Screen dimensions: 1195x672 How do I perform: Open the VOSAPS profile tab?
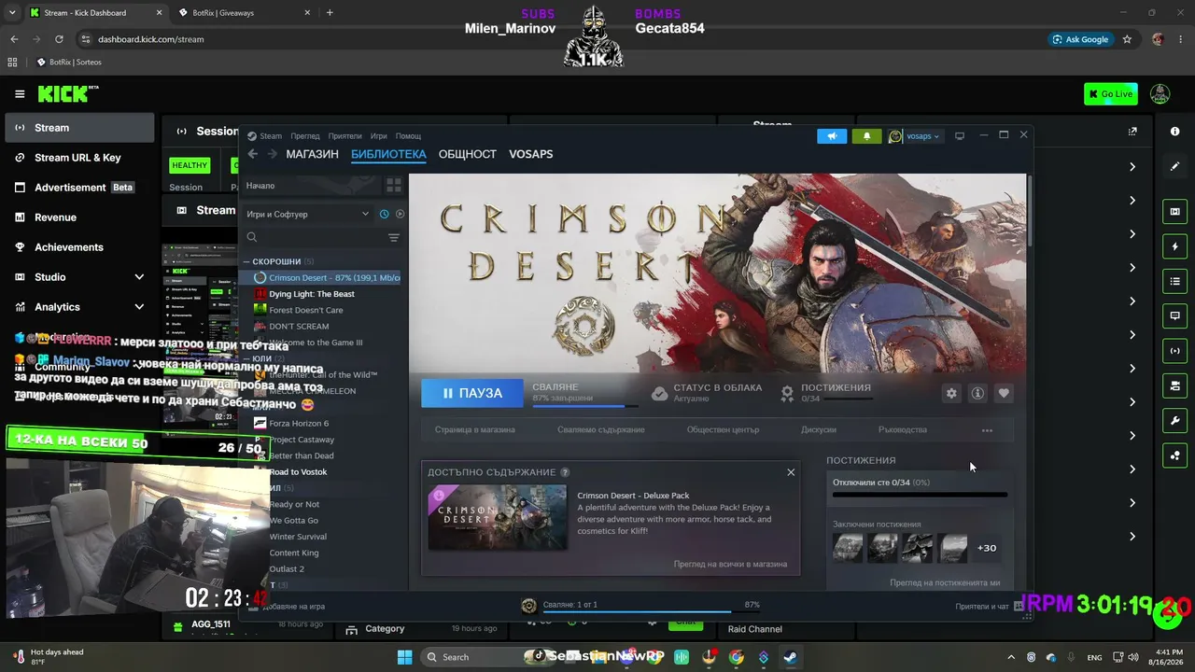tap(531, 154)
